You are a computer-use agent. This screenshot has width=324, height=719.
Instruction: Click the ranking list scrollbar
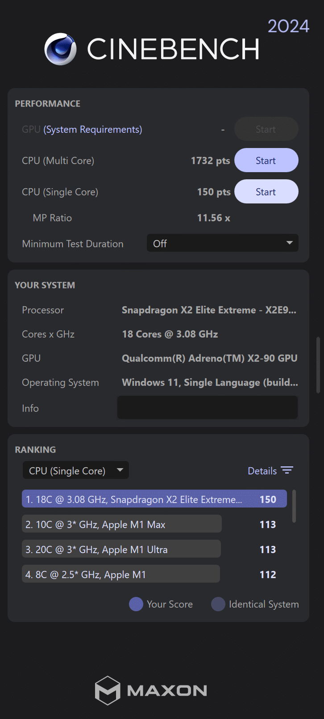point(294,506)
